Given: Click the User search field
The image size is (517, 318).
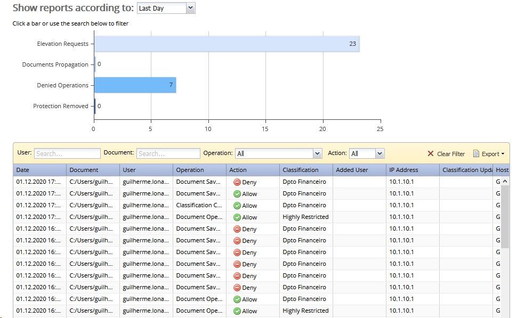Looking at the screenshot, I should click(x=67, y=153).
